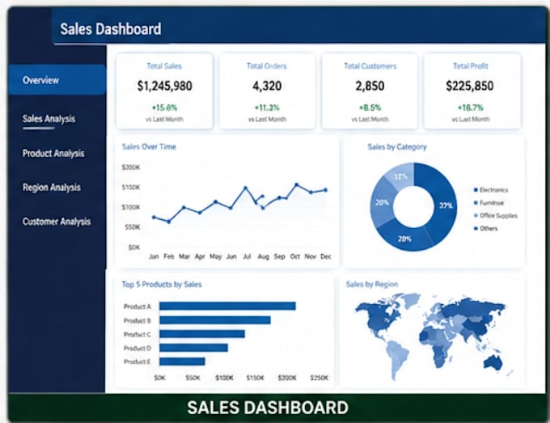Click Australia on the region map
This screenshot has width=550, height=423.
click(493, 362)
